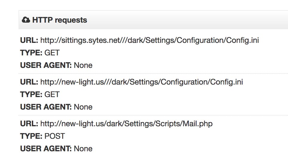This screenshot has height=162, width=288.
Task: Select POST type of Mail.php request
Action: 55,136
